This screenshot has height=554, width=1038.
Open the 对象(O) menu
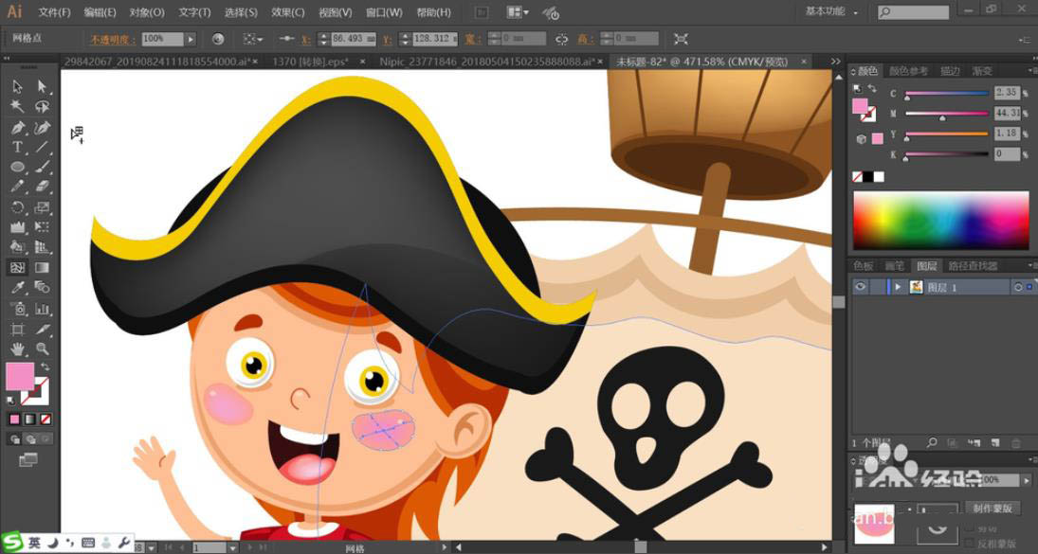[147, 12]
